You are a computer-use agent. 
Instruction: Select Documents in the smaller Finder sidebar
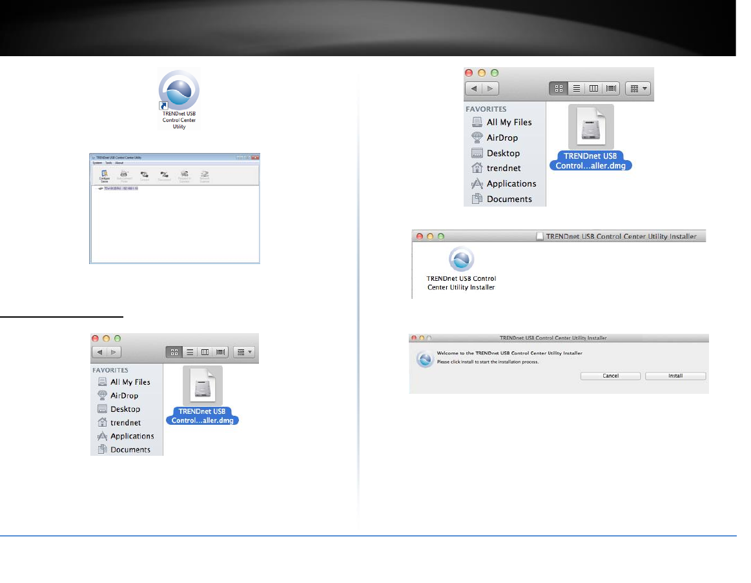(x=124, y=449)
